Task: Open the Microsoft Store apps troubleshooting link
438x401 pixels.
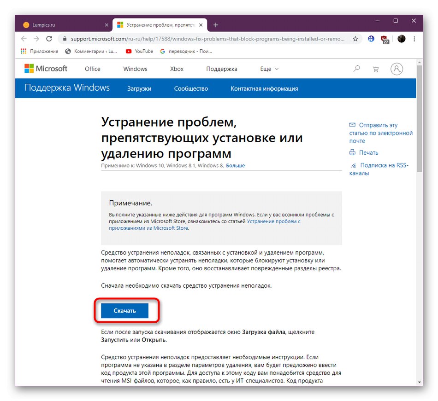Action: 204,225
